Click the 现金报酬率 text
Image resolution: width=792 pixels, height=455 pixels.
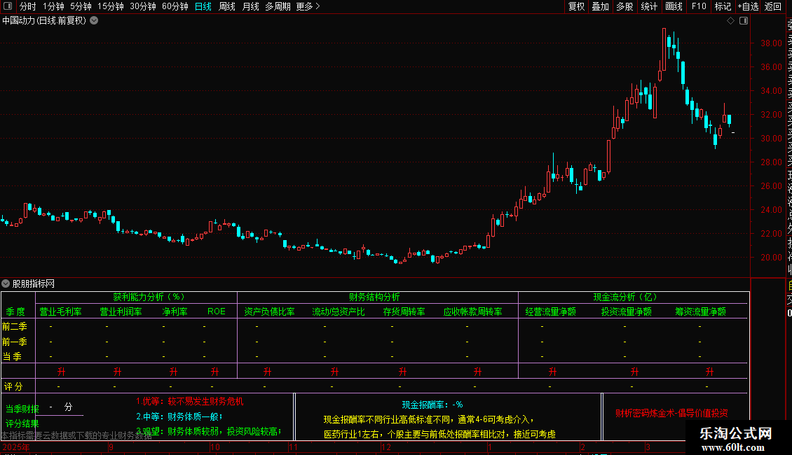coord(432,405)
